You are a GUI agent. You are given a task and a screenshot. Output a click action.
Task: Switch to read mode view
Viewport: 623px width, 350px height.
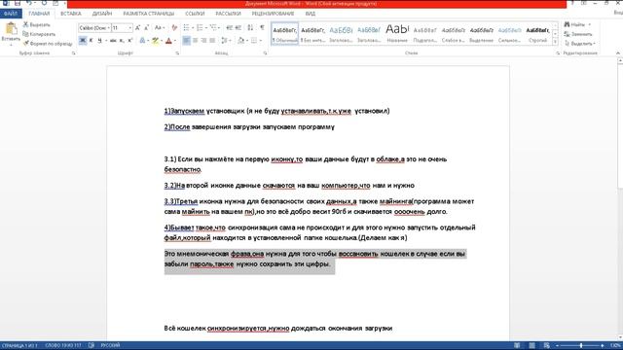(x=517, y=346)
